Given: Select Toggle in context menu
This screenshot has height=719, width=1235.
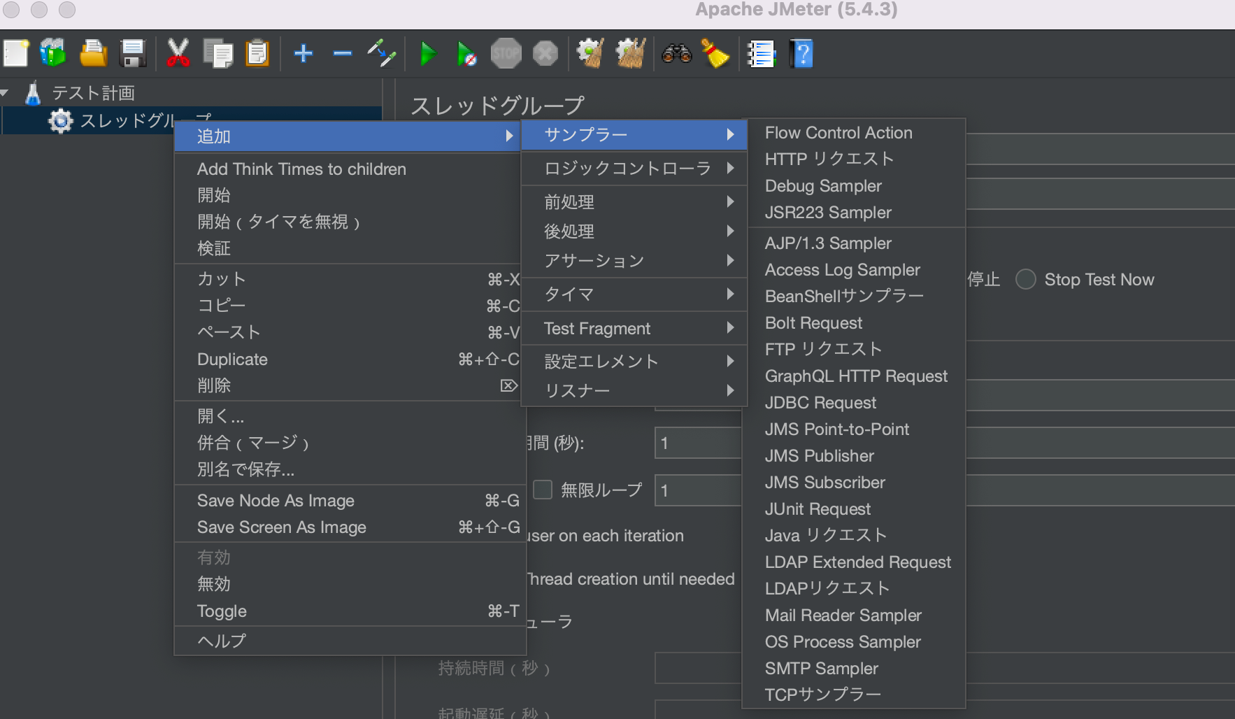Looking at the screenshot, I should pos(350,611).
